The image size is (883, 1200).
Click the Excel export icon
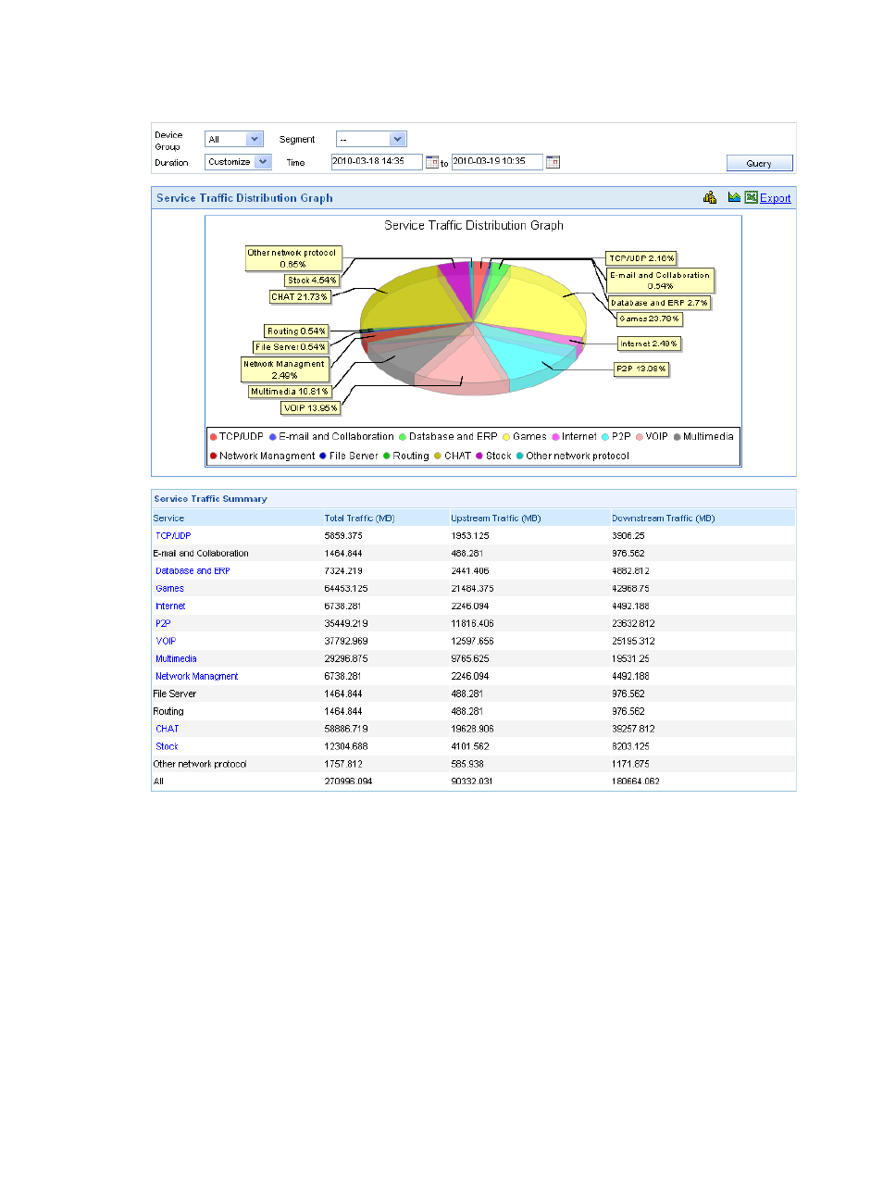pyautogui.click(x=751, y=197)
